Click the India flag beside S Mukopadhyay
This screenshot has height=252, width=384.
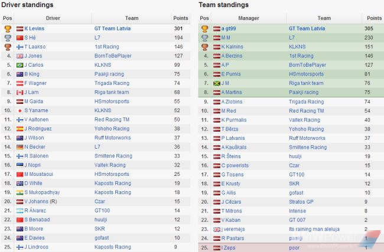point(20,192)
